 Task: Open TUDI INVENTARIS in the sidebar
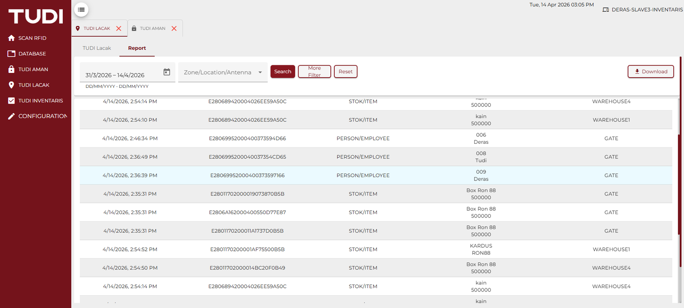click(x=41, y=101)
